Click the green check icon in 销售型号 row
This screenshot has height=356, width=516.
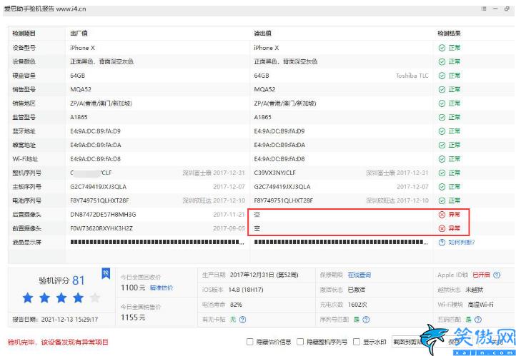442,89
